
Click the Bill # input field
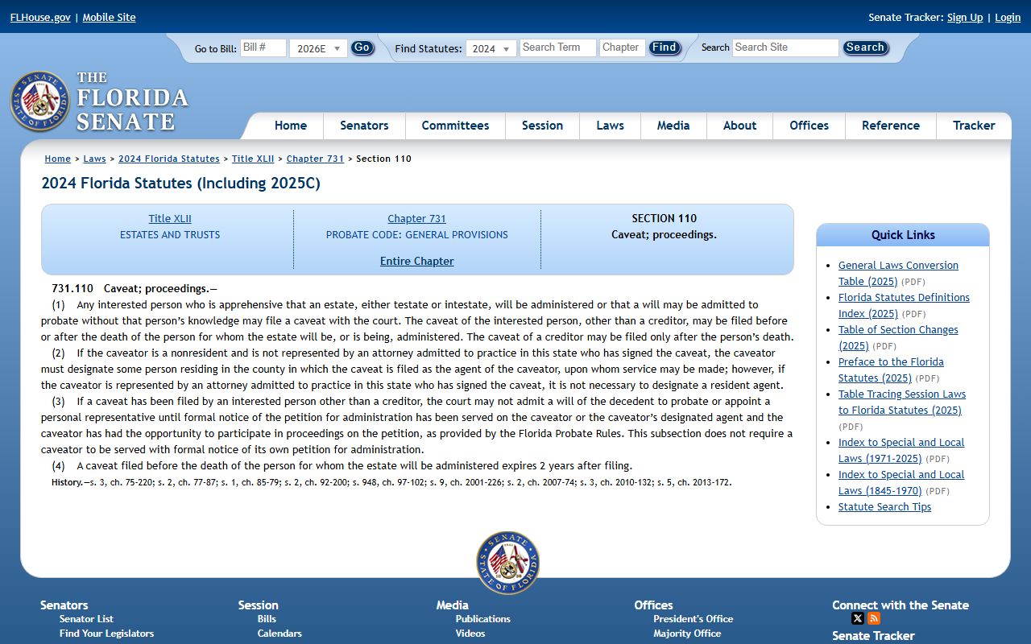click(263, 47)
